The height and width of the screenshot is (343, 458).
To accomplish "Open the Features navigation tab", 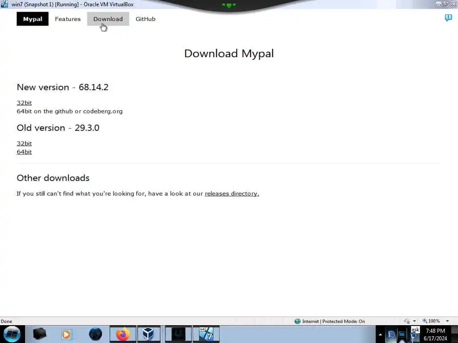I will click(x=68, y=19).
